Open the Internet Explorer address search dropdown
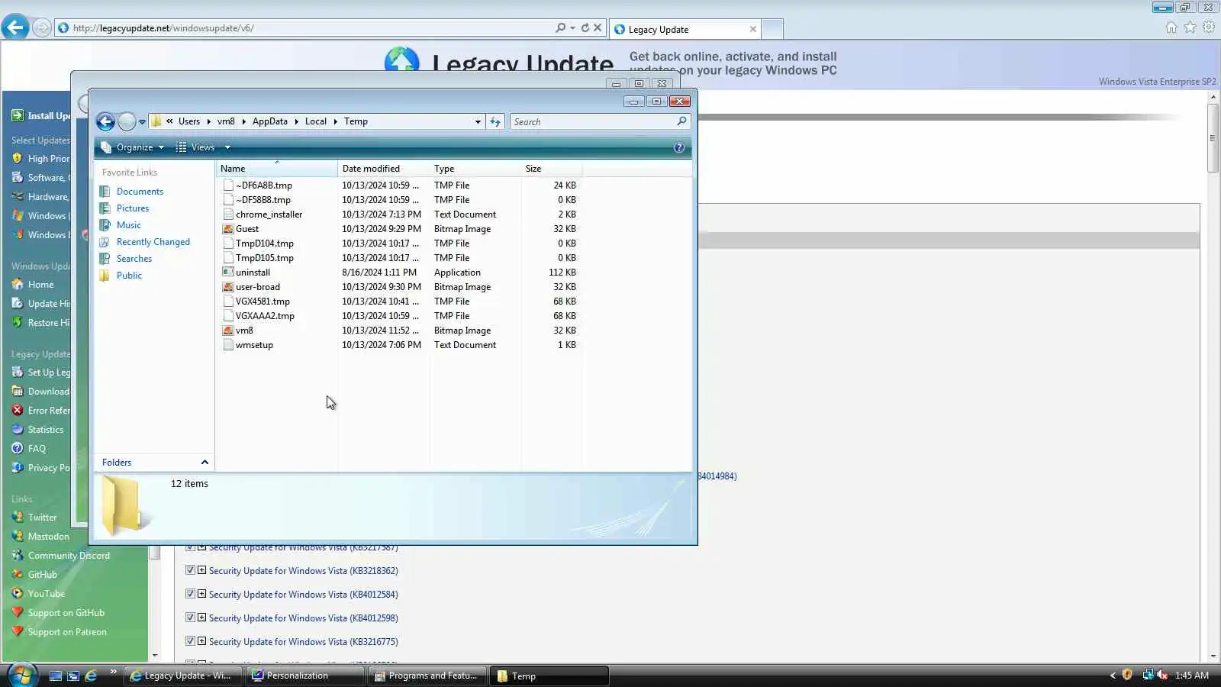 tap(572, 27)
